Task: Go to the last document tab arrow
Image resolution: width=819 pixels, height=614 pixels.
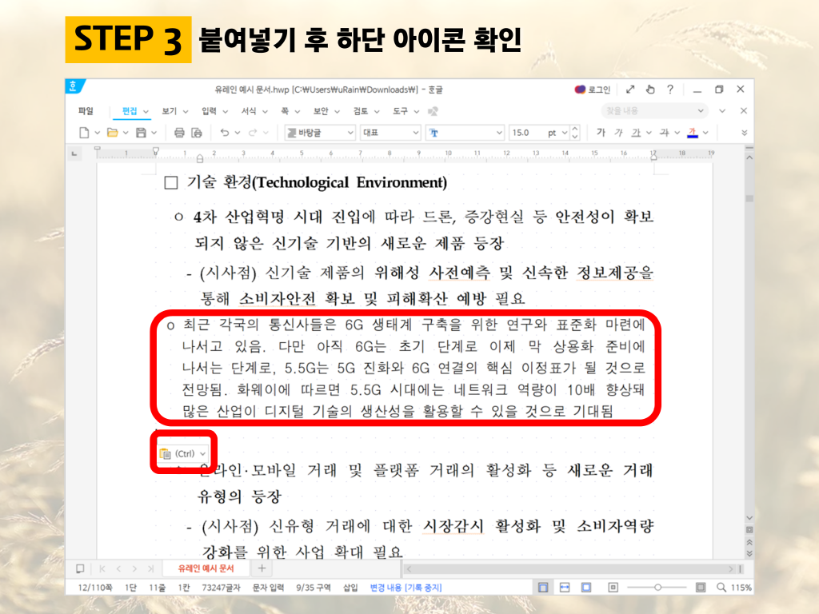Action: pos(151,568)
